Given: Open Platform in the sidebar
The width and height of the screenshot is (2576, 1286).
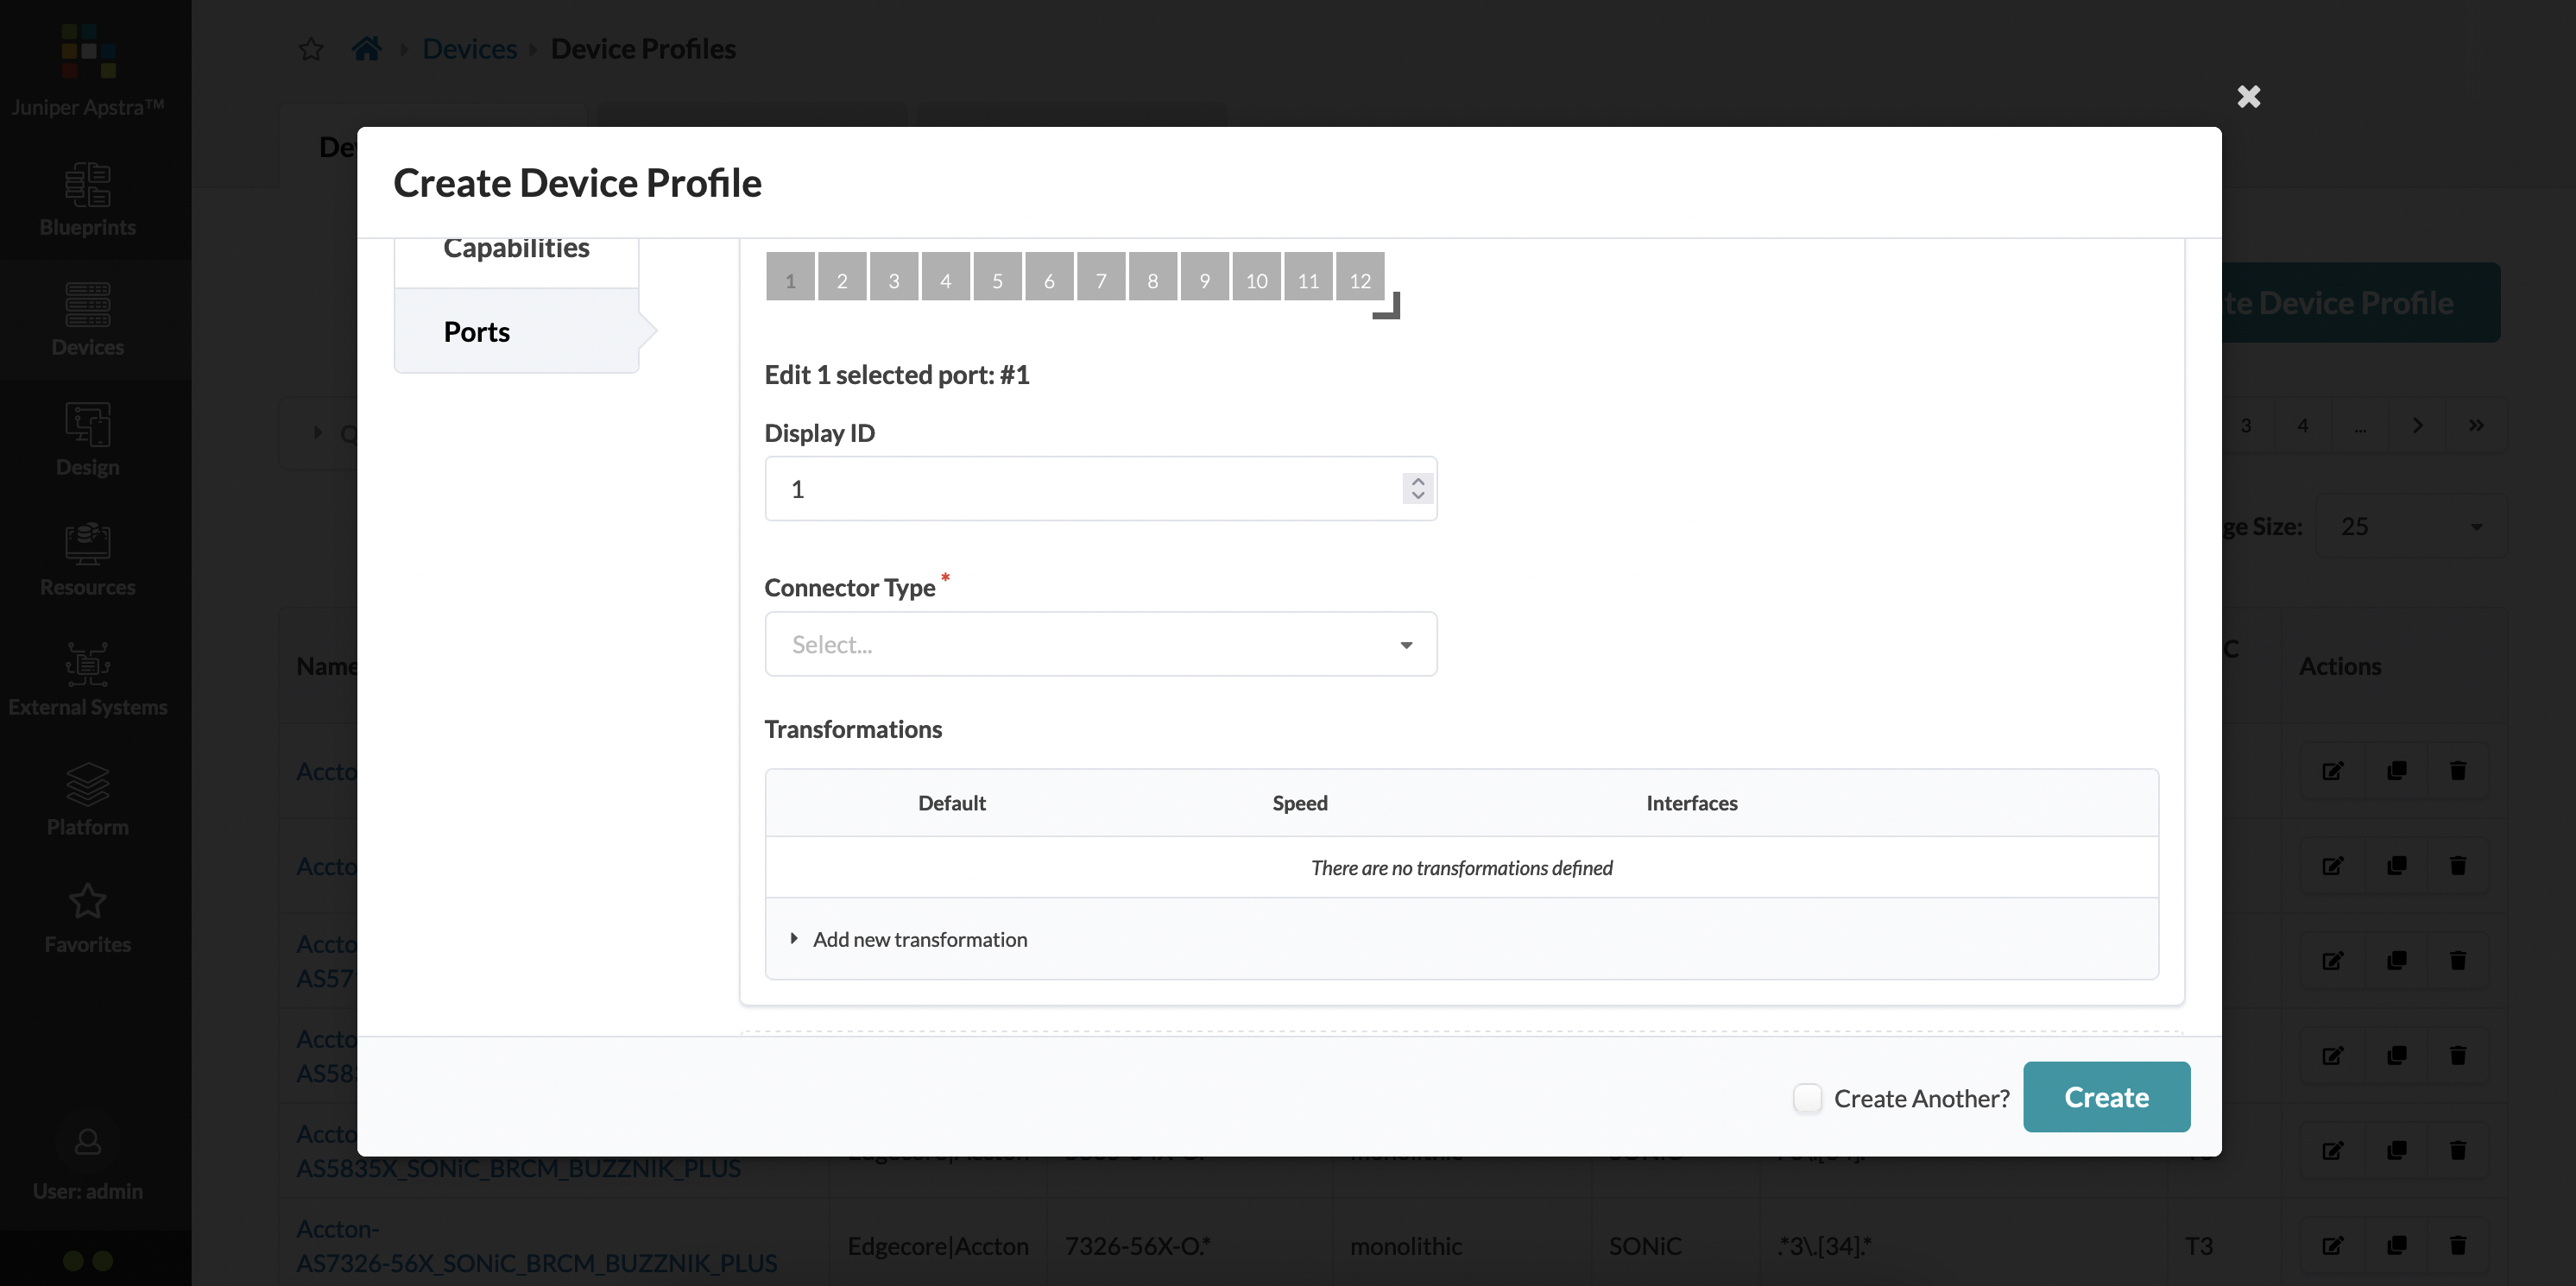Looking at the screenshot, I should [x=88, y=800].
